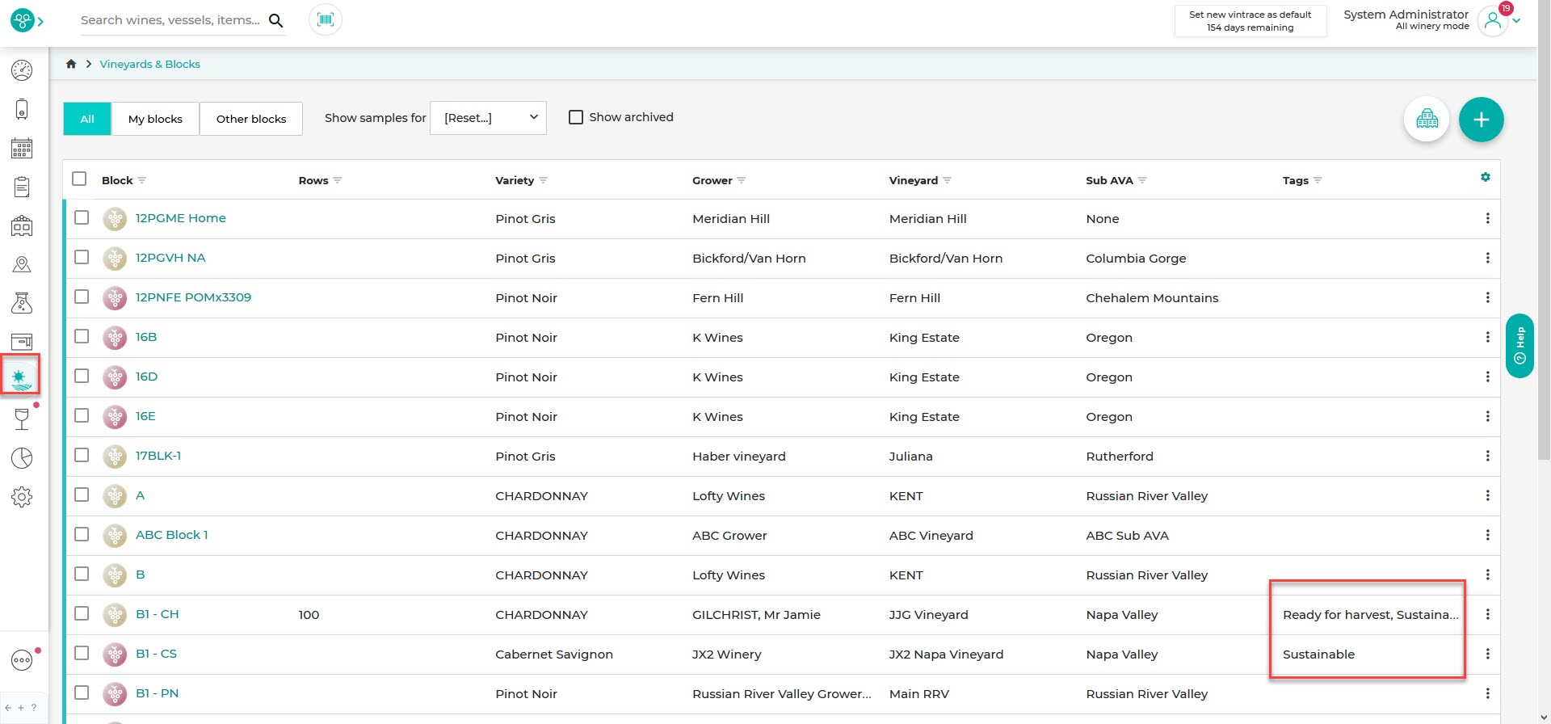This screenshot has width=1551, height=724.
Task: Open the vineyard building round button
Action: [x=1427, y=120]
